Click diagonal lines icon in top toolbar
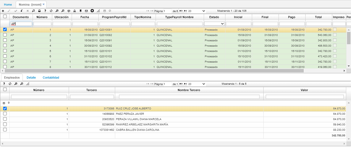 (x=98, y=11)
